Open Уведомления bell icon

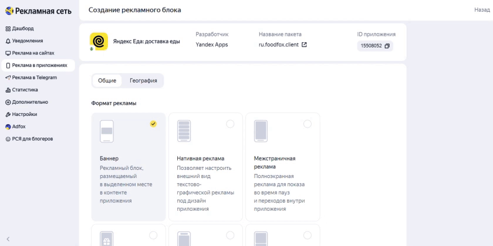click(x=8, y=41)
